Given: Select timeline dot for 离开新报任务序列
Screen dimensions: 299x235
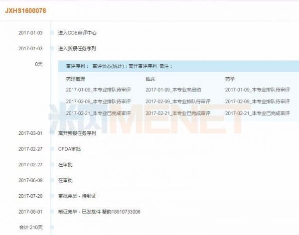Looking at the screenshot, I should pos(51,133).
